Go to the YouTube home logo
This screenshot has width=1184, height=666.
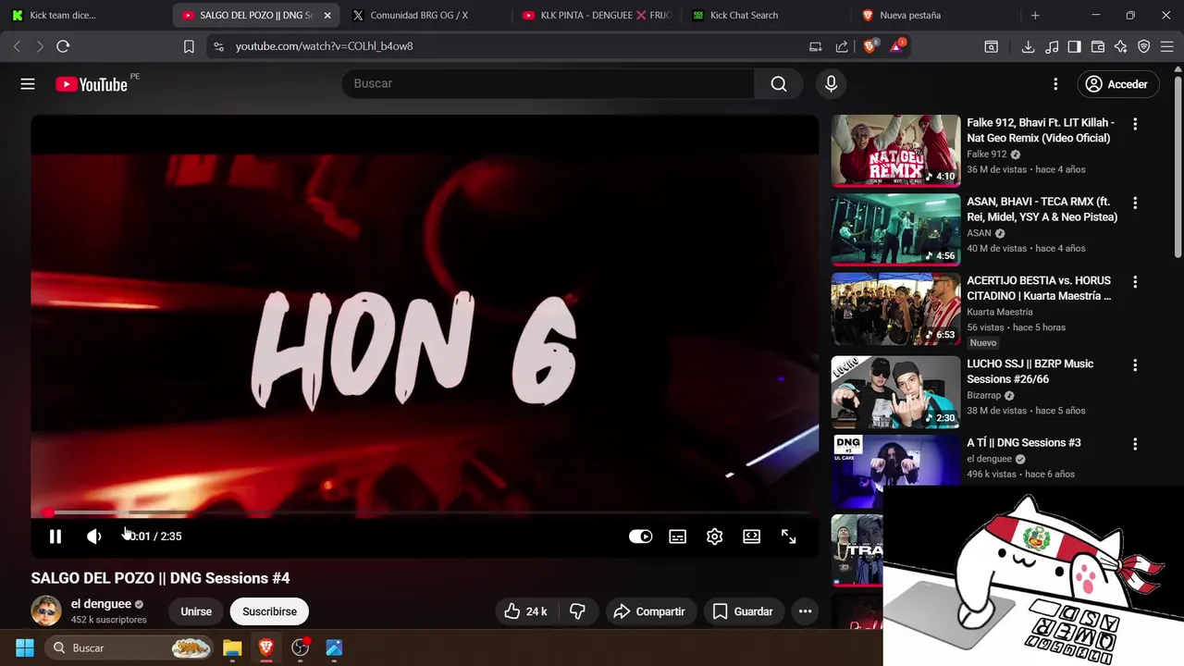92,84
